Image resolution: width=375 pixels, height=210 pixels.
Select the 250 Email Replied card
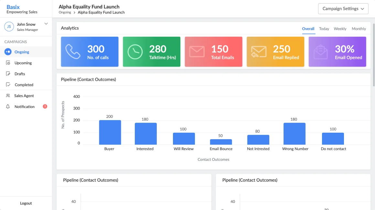click(275, 52)
